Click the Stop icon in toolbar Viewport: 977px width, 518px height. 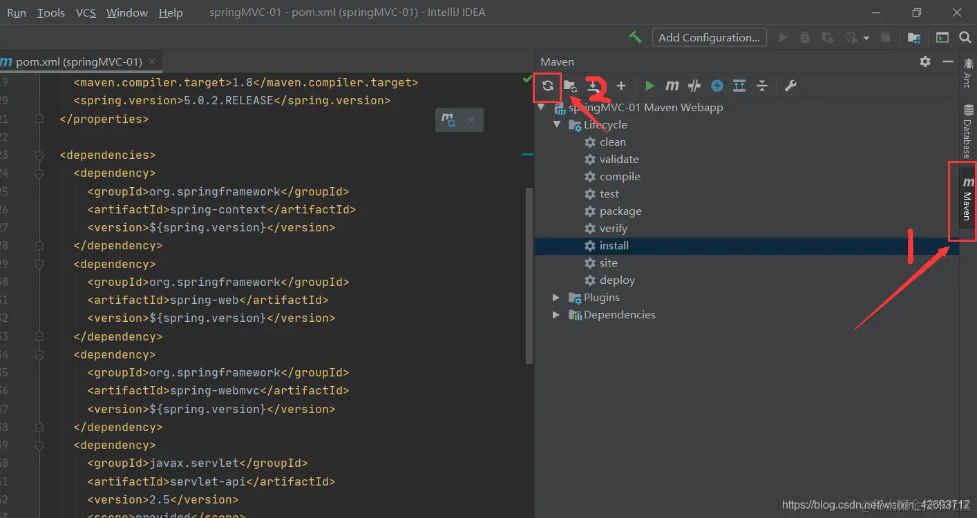click(x=886, y=37)
